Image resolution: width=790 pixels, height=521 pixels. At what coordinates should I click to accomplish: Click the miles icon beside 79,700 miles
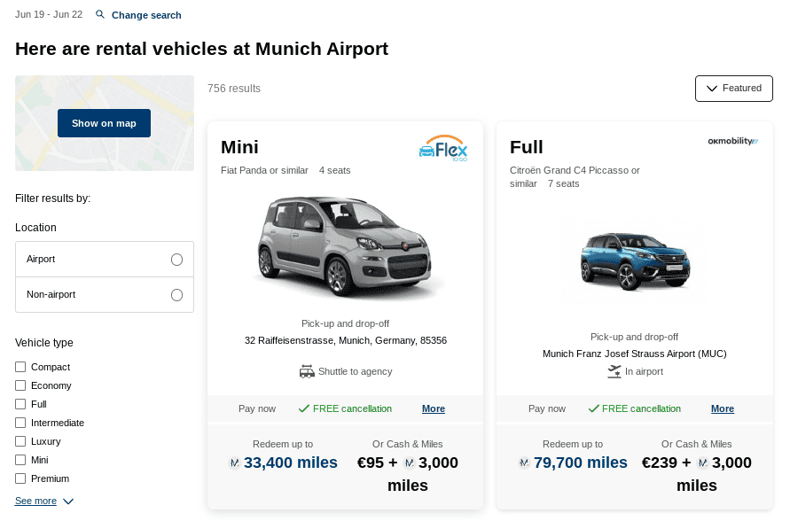tap(525, 463)
